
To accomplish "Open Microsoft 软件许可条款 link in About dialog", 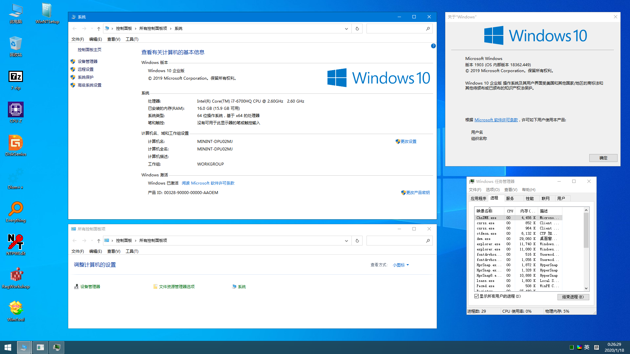I will (496, 120).
